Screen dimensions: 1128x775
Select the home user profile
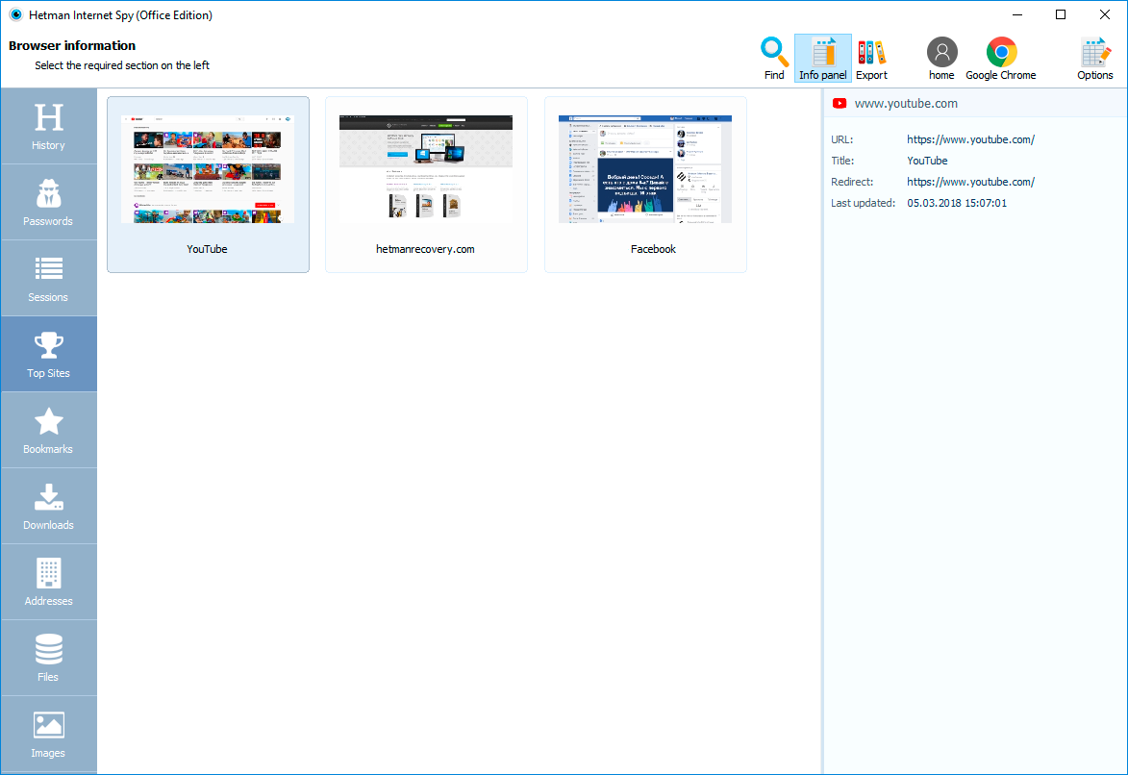940,59
